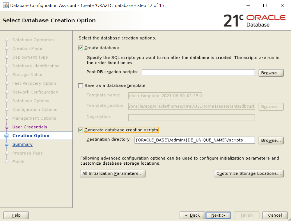Screen dimensions: 291x221
Task: Click the Fast Recovery Option step label
Action: coord(34,83)
